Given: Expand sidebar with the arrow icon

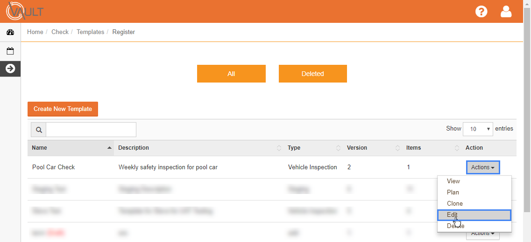Looking at the screenshot, I should click(x=10, y=69).
